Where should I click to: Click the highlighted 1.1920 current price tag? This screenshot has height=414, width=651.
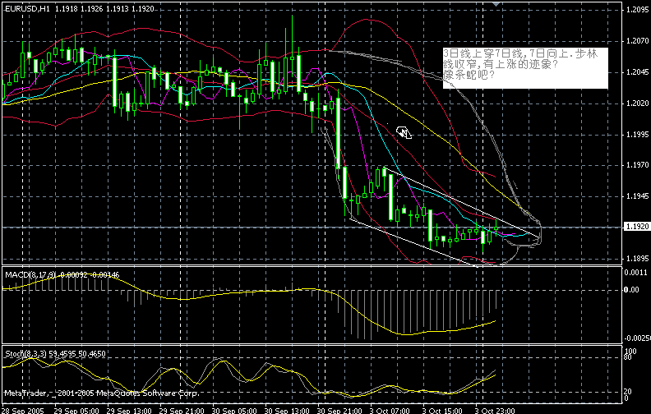pyautogui.click(x=637, y=227)
